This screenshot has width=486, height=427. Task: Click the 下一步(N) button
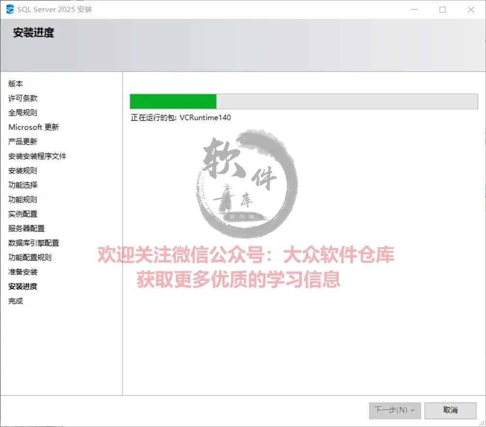click(395, 410)
